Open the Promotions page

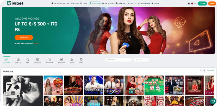click(x=108, y=3)
